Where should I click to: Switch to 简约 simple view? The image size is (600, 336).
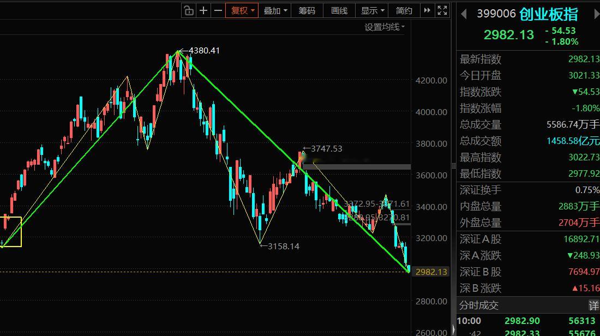[x=404, y=10]
